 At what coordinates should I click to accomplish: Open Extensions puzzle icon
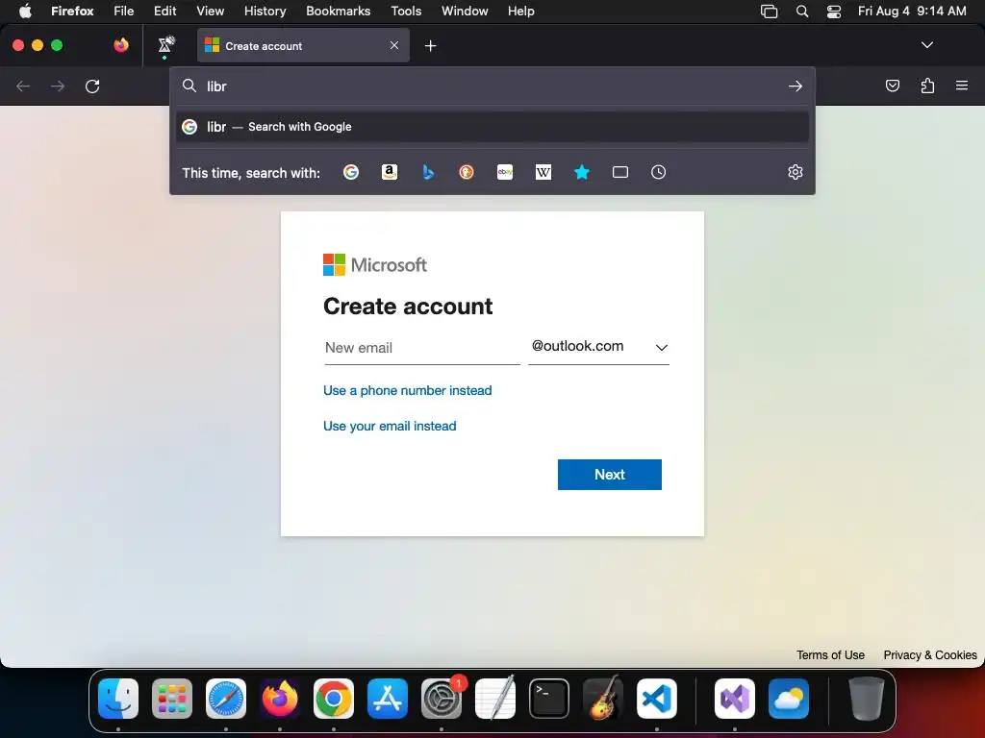click(x=927, y=86)
